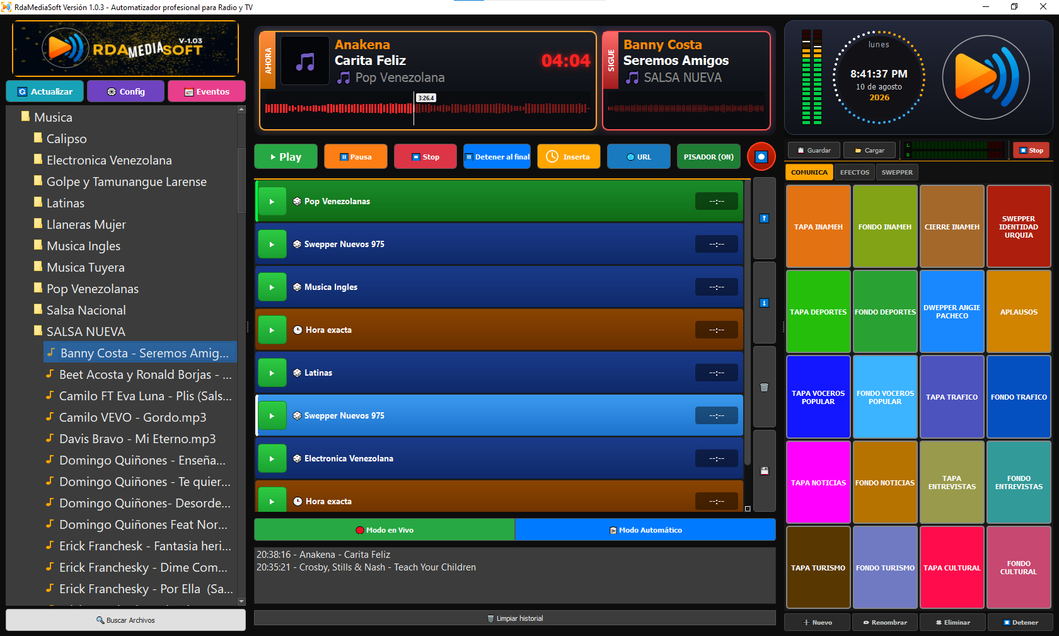Add a new cart with Nuevo

[818, 622]
